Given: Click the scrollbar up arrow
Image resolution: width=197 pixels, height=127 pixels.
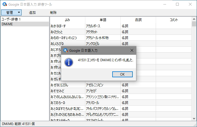Looking at the screenshot, I should [x=194, y=19].
